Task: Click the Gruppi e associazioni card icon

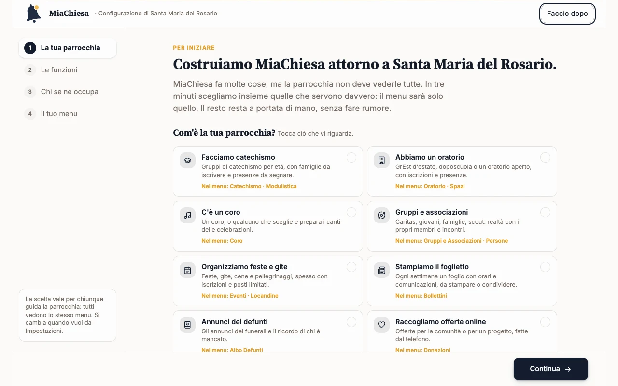Action: [x=381, y=215]
